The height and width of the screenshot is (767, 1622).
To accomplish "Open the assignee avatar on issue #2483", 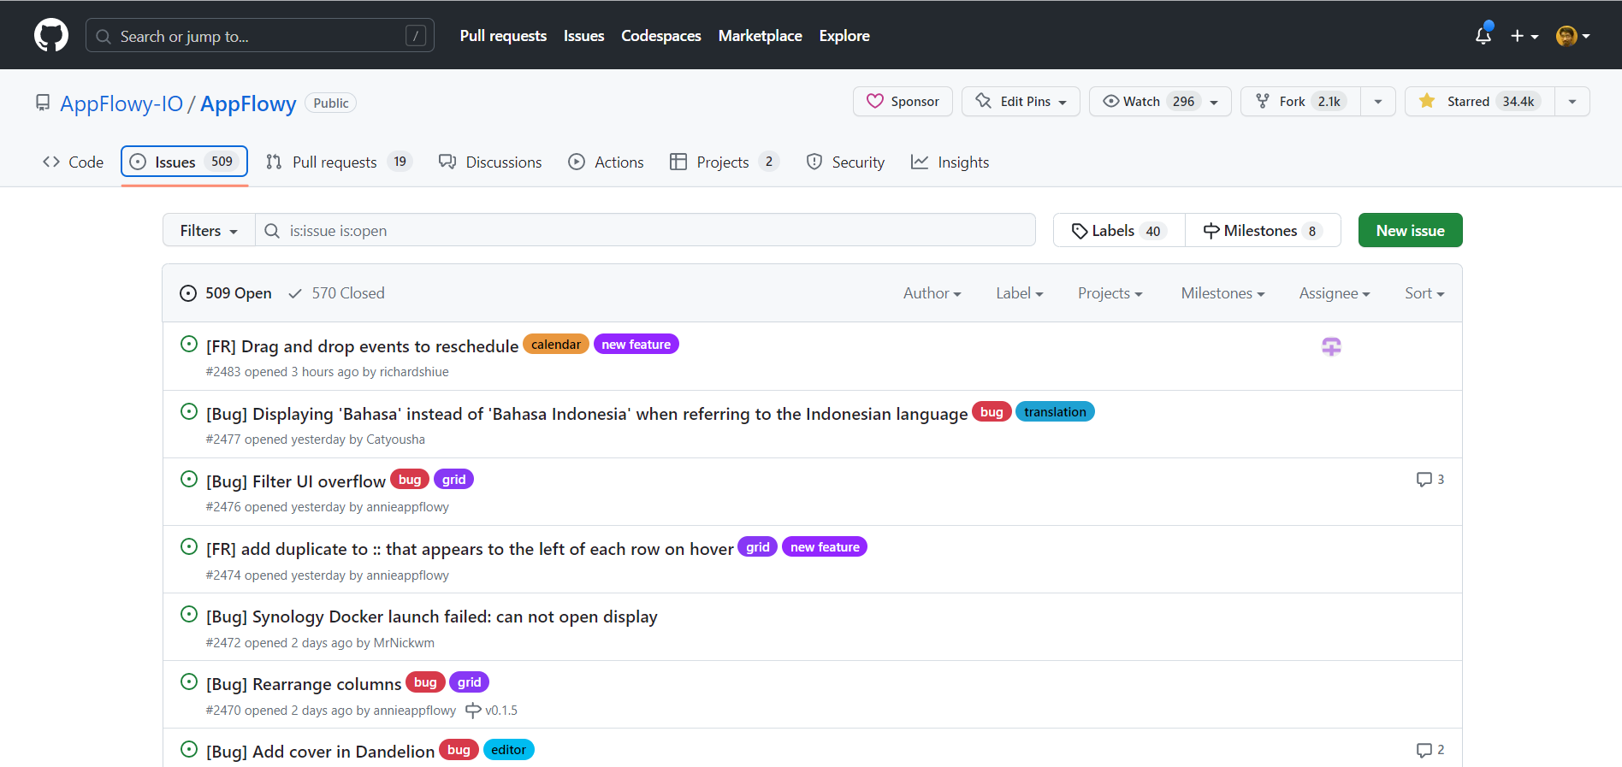I will point(1331,346).
